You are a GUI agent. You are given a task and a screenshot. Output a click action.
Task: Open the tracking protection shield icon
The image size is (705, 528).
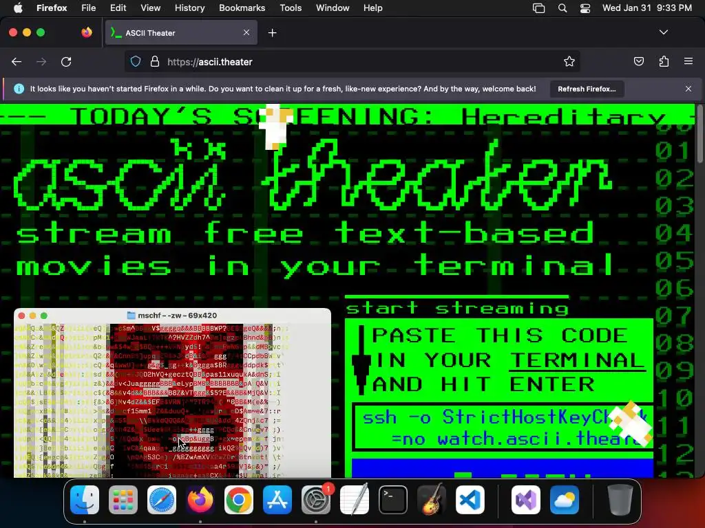136,61
